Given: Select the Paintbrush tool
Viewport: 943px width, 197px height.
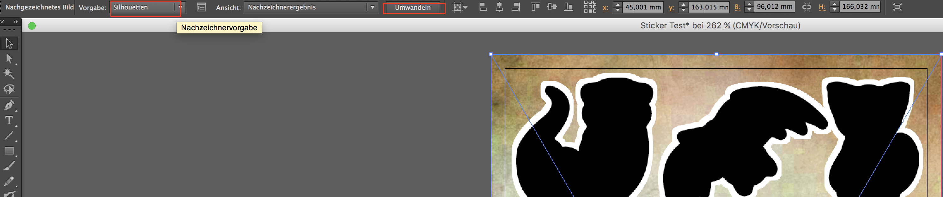Looking at the screenshot, I should [9, 166].
